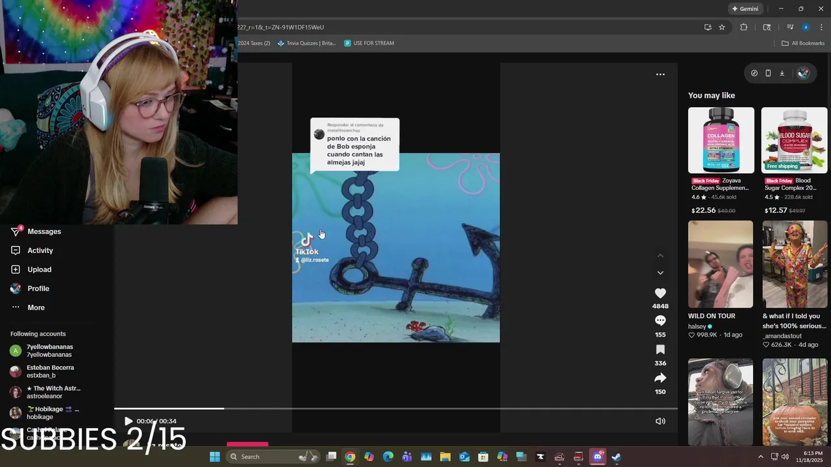Open the comments showing 155
Screen dimensions: 831x467
click(660, 320)
